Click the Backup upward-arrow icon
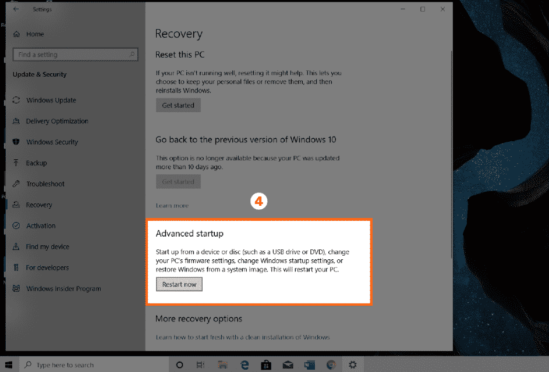 click(x=16, y=163)
